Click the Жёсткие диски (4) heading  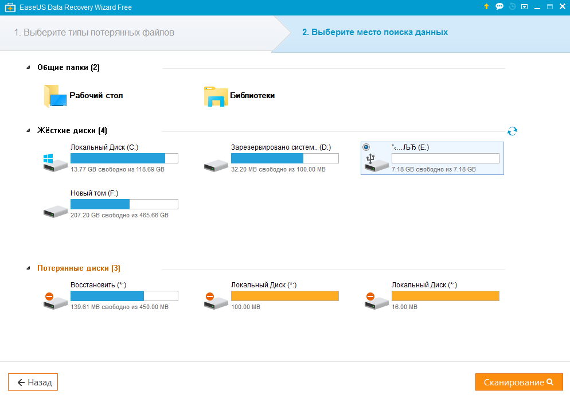point(72,131)
